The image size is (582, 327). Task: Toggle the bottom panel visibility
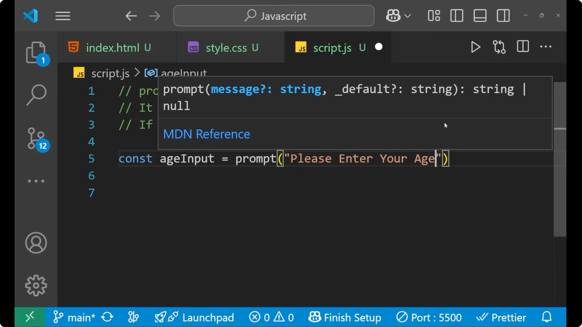point(480,15)
